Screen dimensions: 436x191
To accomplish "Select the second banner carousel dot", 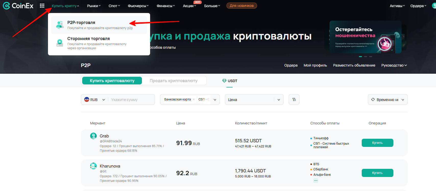I will [366, 56].
